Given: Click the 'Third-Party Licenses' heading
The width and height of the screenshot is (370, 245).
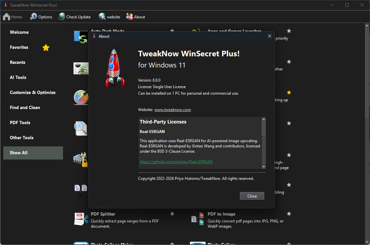Looking at the screenshot, I should pos(163,122).
